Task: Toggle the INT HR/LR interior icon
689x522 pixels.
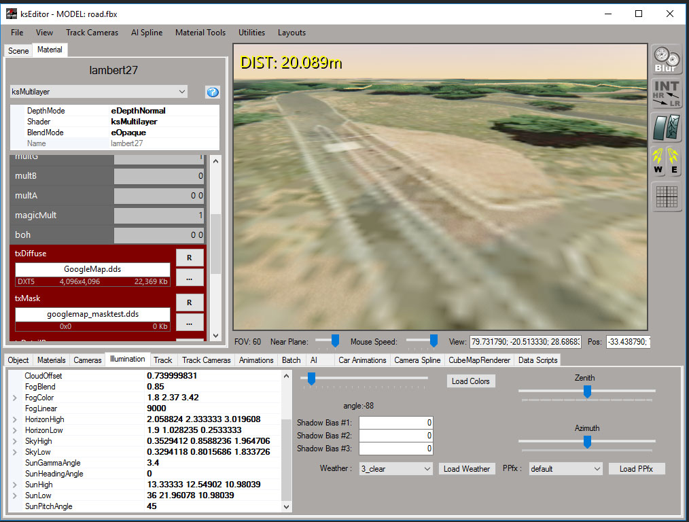Action: click(666, 93)
